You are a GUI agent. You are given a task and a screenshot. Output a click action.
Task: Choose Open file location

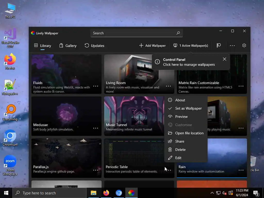[x=186, y=133]
